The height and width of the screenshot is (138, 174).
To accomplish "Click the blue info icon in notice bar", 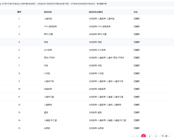I will [0, 4].
